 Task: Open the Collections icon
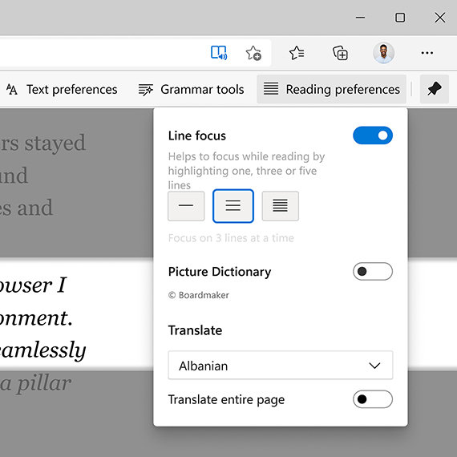tap(340, 53)
